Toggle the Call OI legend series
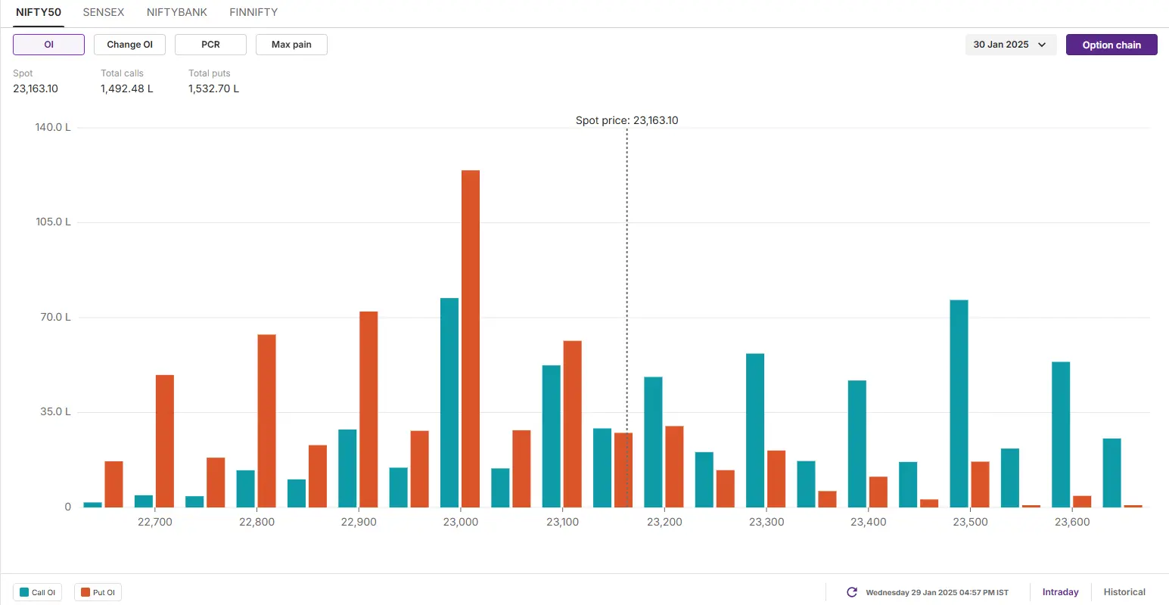The width and height of the screenshot is (1169, 605). click(38, 592)
